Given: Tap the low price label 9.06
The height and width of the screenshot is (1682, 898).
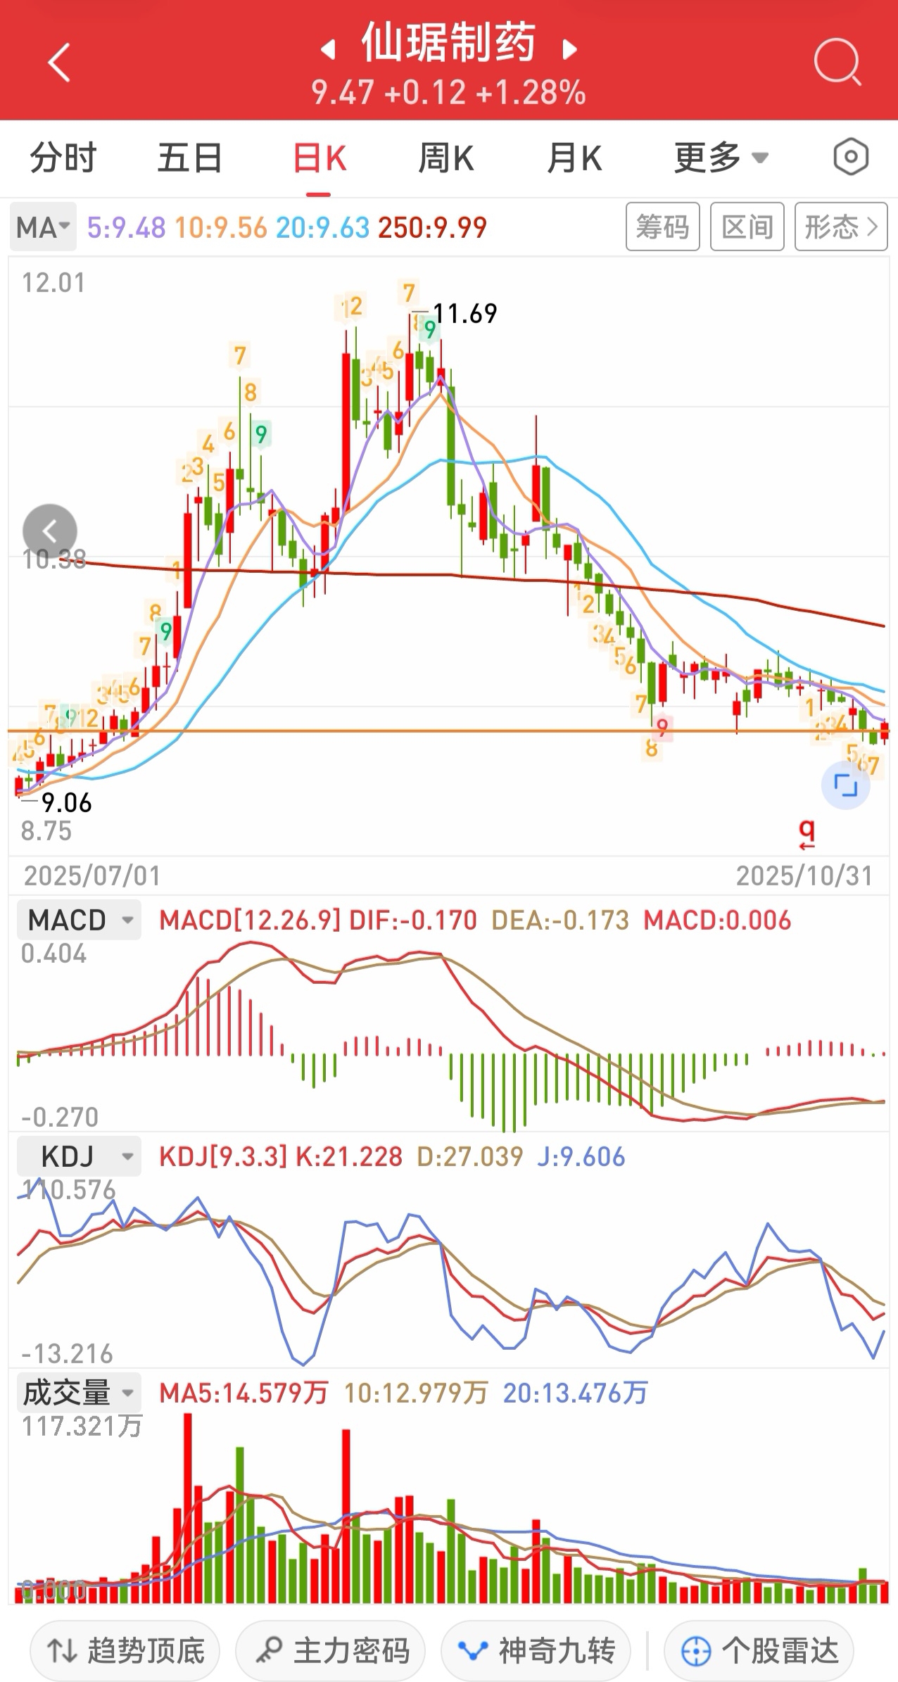Looking at the screenshot, I should (66, 802).
